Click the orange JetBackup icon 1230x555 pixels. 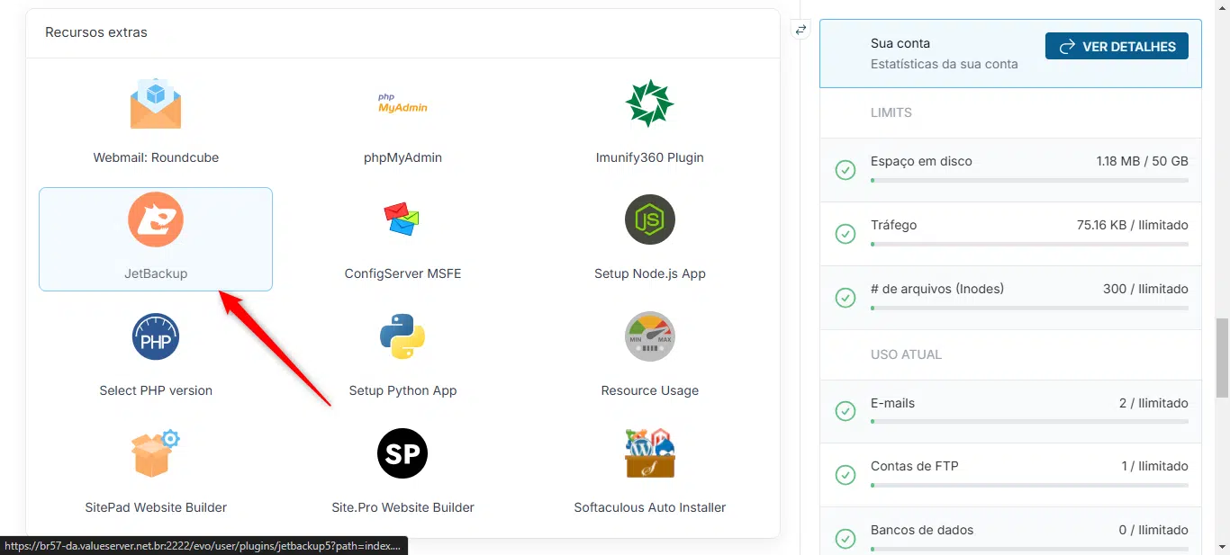tap(156, 219)
